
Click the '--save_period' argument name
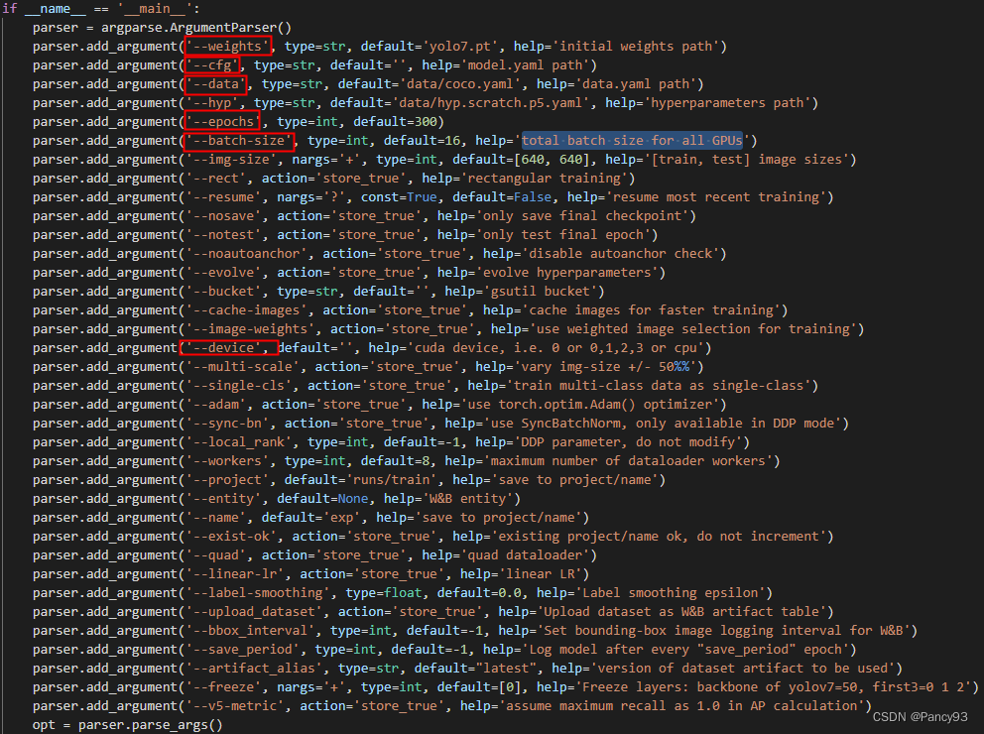(x=243, y=649)
